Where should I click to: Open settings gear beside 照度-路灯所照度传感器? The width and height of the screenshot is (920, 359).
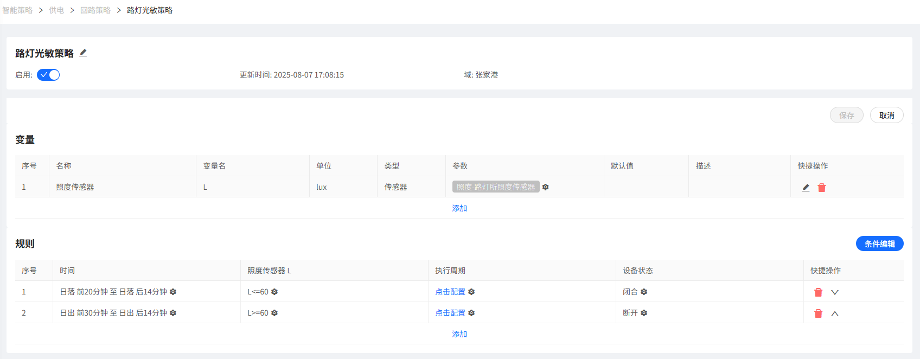pos(546,187)
